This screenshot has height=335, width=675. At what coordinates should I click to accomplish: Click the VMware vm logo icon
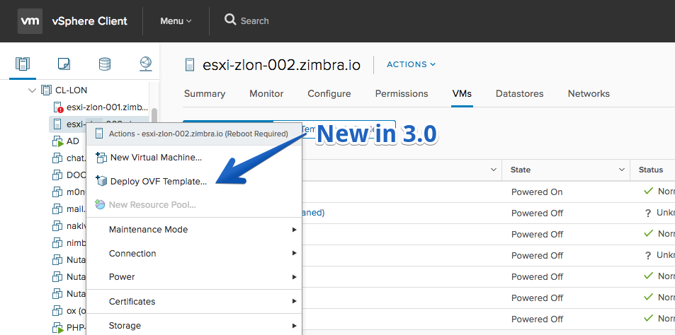tap(30, 20)
